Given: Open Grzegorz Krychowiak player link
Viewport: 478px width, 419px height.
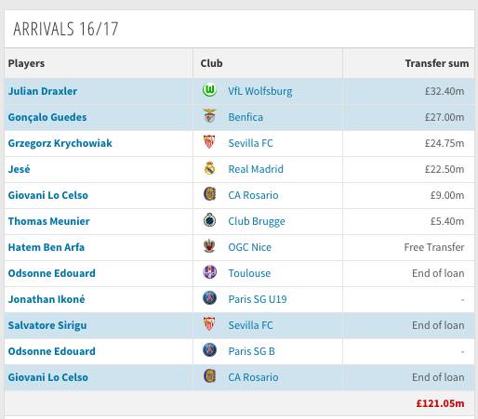Looking at the screenshot, I should click(x=60, y=143).
